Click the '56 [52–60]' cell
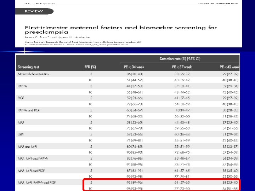Screen dimensions: 255x191 point(182,116)
